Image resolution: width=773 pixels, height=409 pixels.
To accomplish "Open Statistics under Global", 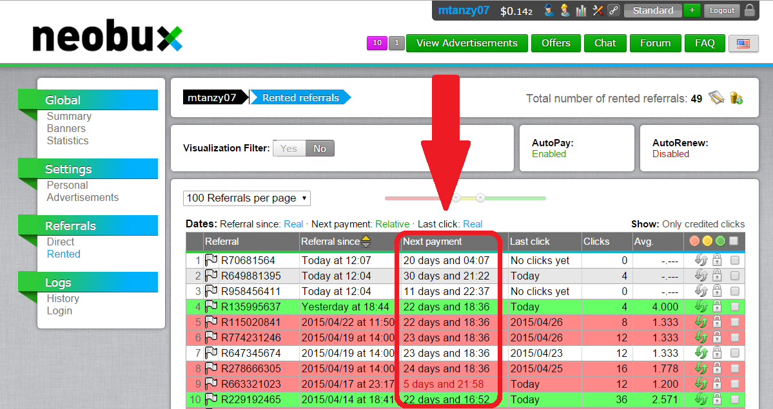I will pyautogui.click(x=68, y=141).
